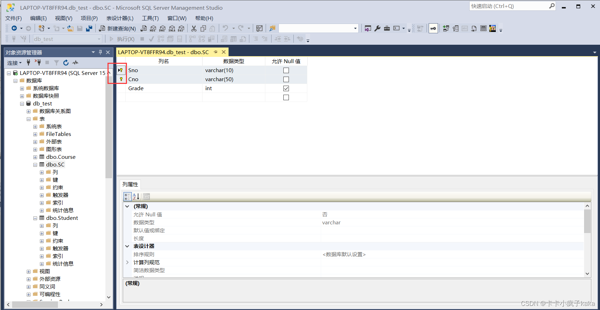600x310 pixels.
Task: Open the 视图(V) menu
Action: 64,18
